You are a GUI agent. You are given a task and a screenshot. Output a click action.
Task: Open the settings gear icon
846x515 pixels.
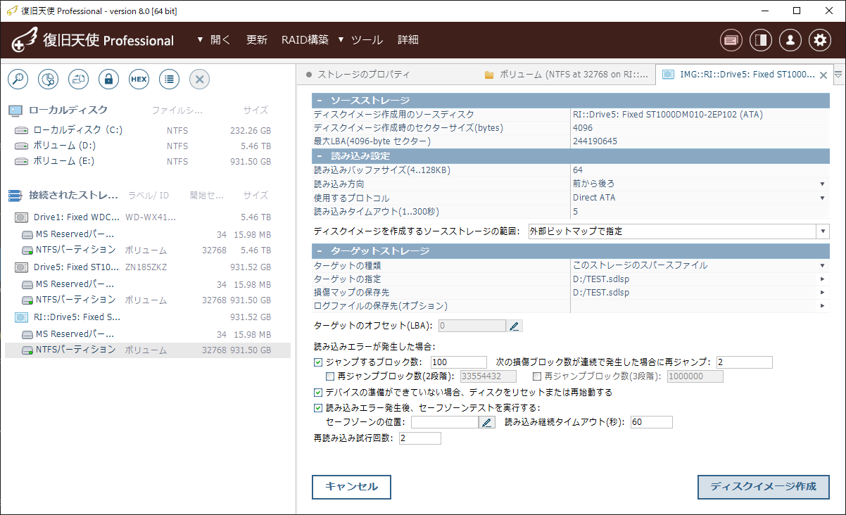click(820, 40)
